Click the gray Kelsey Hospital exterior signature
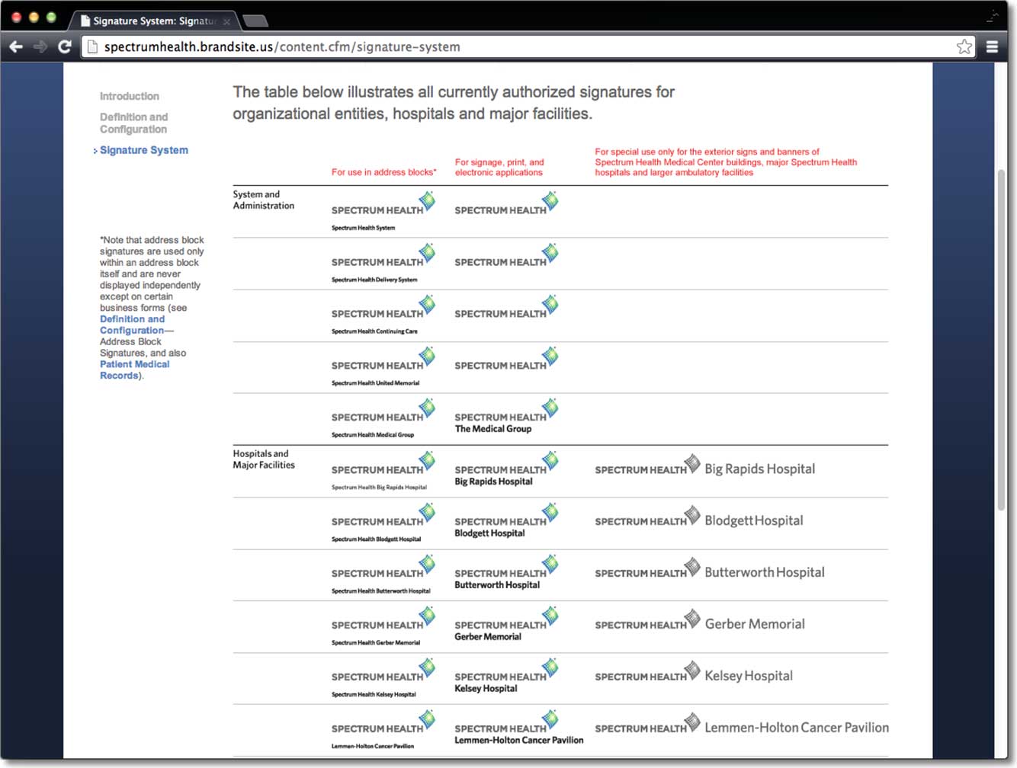1017x768 pixels. point(694,674)
